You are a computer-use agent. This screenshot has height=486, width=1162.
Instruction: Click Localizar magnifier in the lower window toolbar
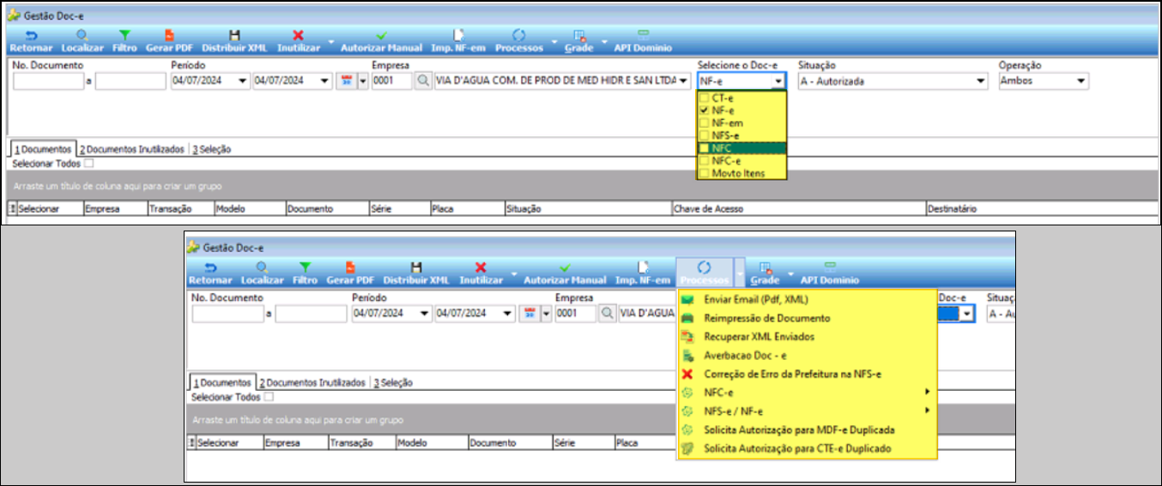pos(262,268)
